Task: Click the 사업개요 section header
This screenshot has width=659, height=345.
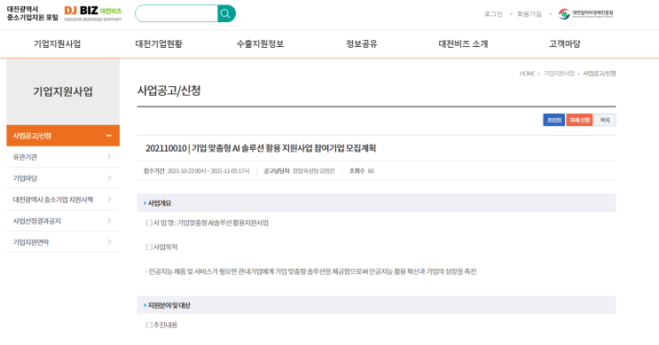Action: click(376, 203)
